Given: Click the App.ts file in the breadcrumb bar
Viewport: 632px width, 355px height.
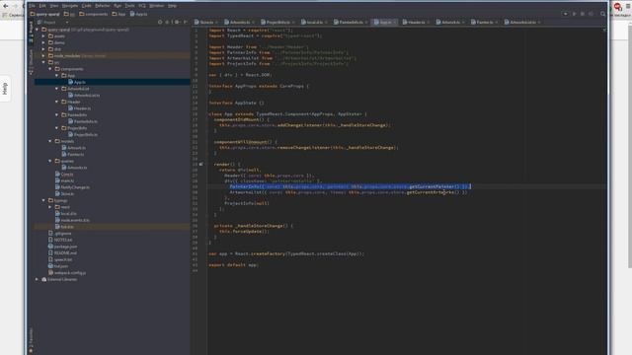Looking at the screenshot, I should coord(138,14).
